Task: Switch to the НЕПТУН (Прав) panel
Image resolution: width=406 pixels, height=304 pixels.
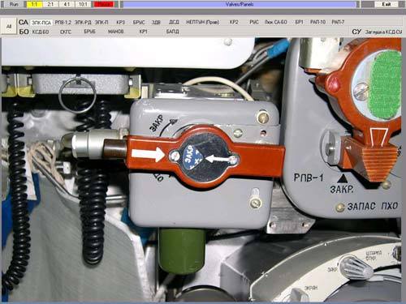Action: [202, 22]
